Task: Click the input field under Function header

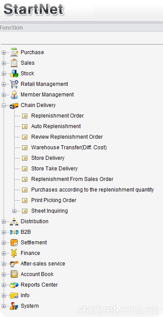Action: pos(82,40)
